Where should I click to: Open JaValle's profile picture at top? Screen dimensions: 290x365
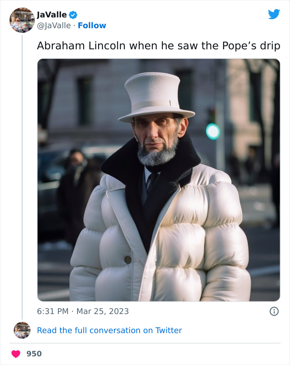(x=22, y=20)
